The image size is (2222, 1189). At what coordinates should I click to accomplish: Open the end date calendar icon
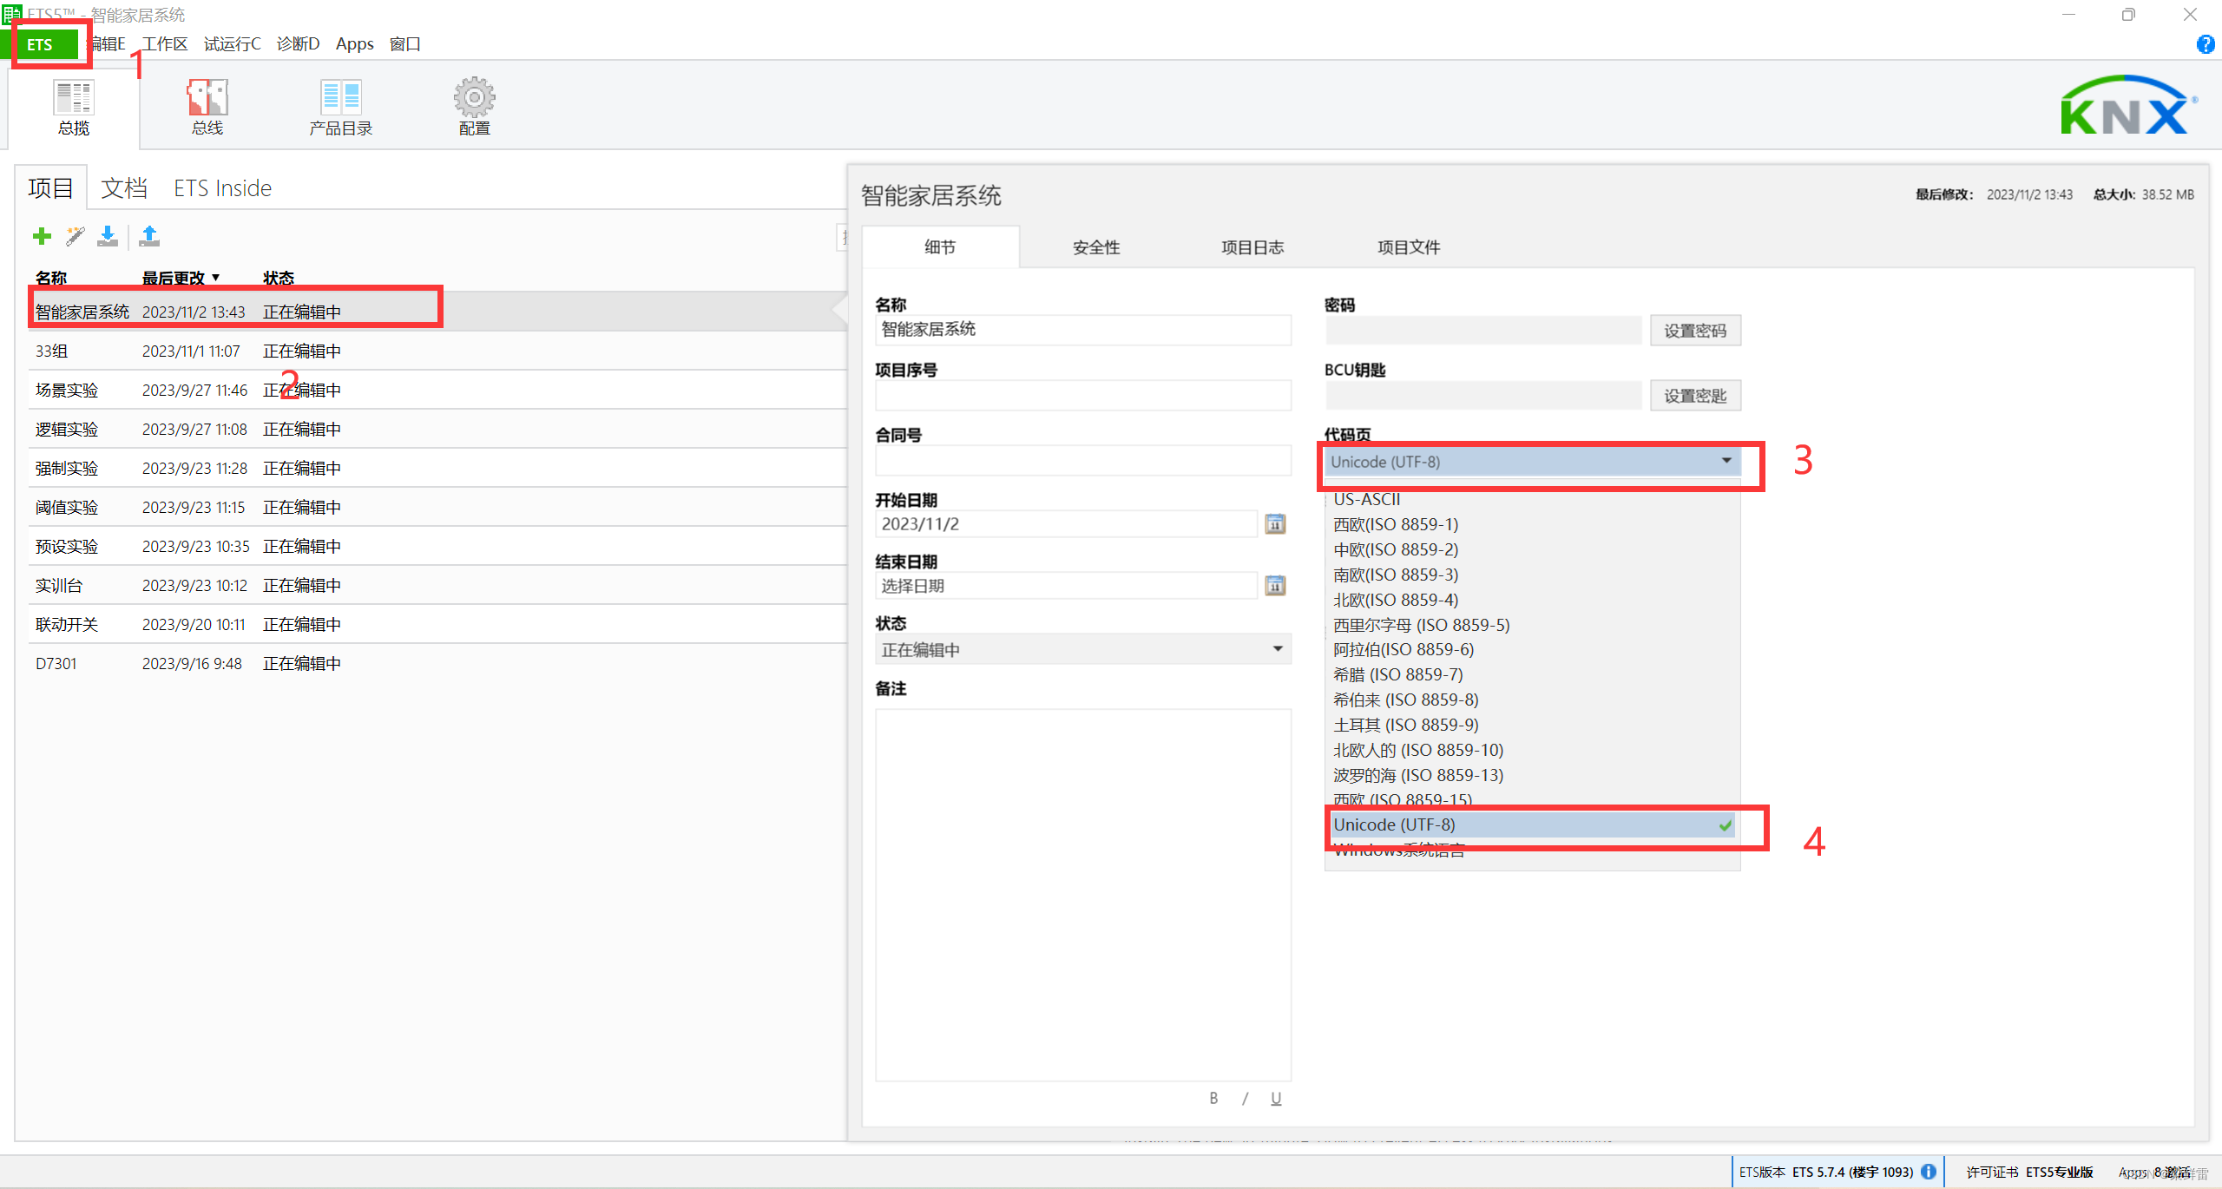pos(1275,586)
